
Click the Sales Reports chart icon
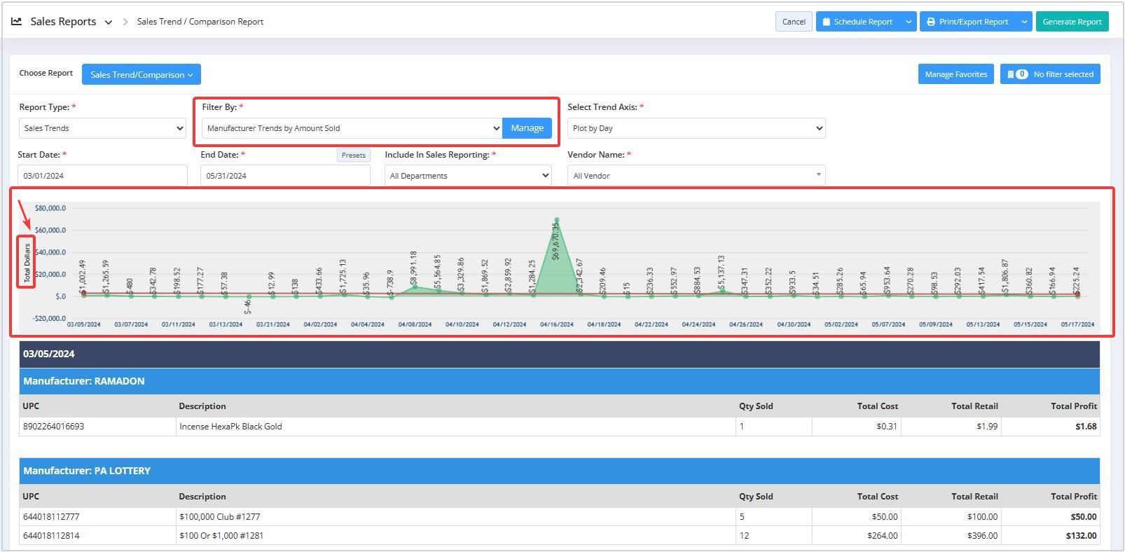pyautogui.click(x=17, y=22)
